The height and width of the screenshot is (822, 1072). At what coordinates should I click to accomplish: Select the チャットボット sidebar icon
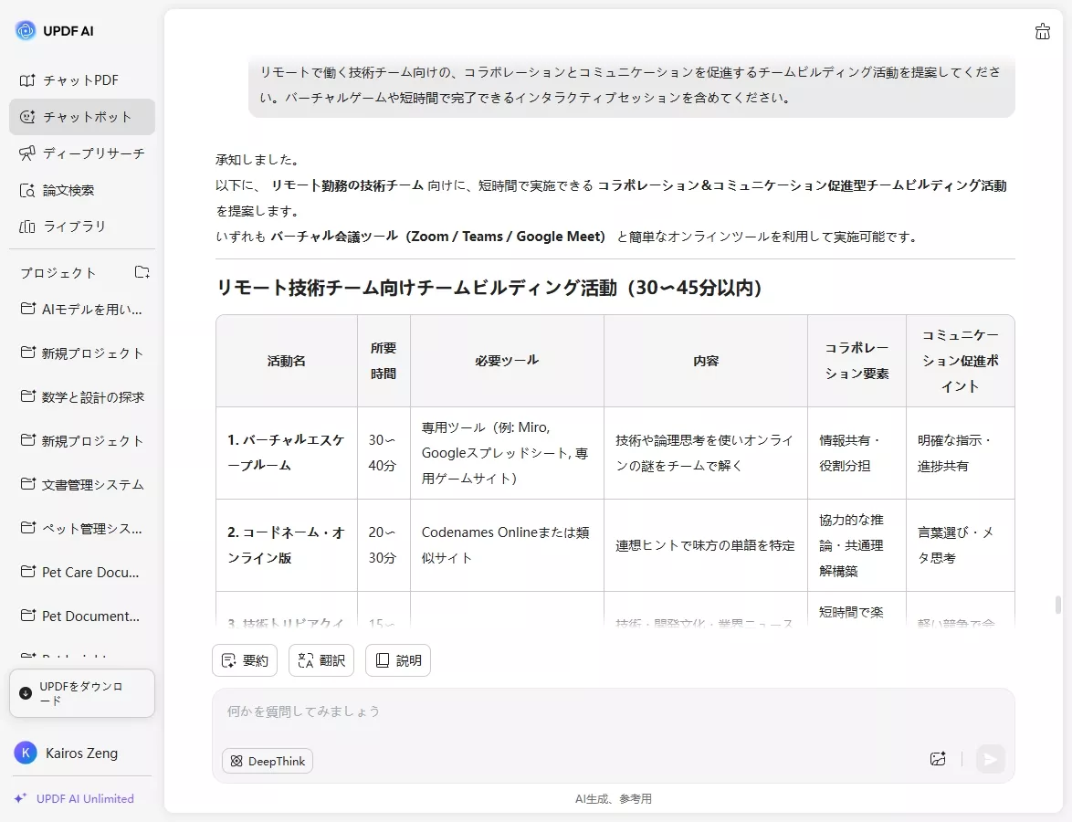(x=29, y=117)
